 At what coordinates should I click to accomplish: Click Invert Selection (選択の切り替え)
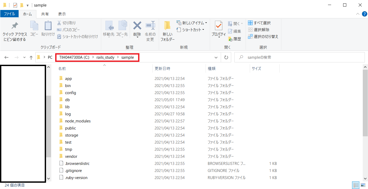coord(263,37)
